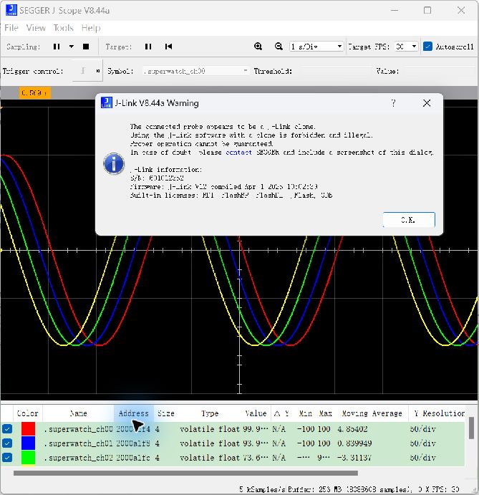Click the Type column header
The width and height of the screenshot is (479, 495).
pos(210,413)
